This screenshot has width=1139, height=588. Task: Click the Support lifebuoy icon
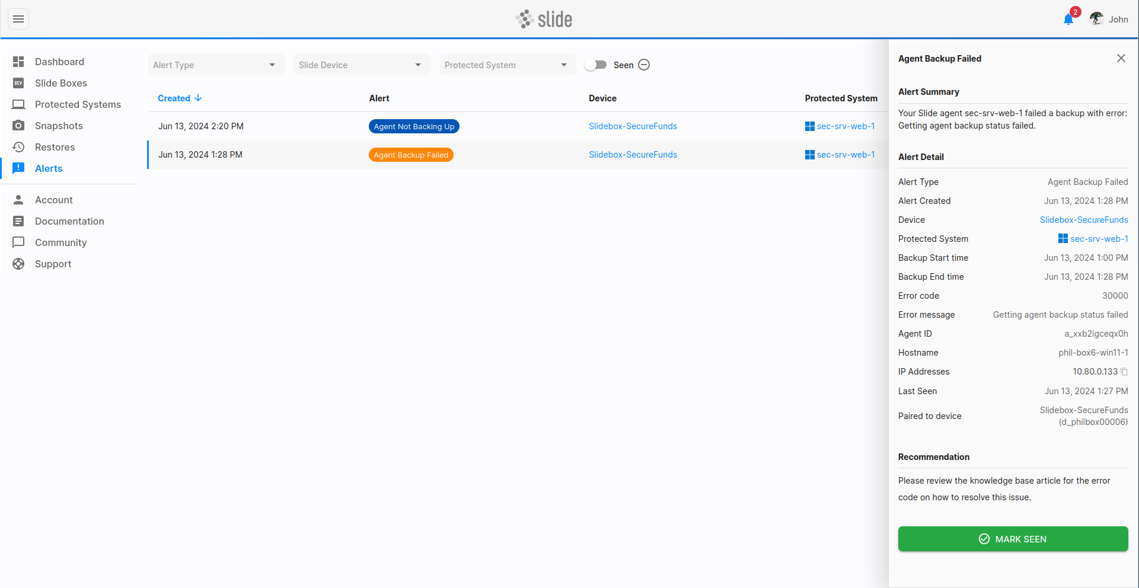pyautogui.click(x=18, y=264)
